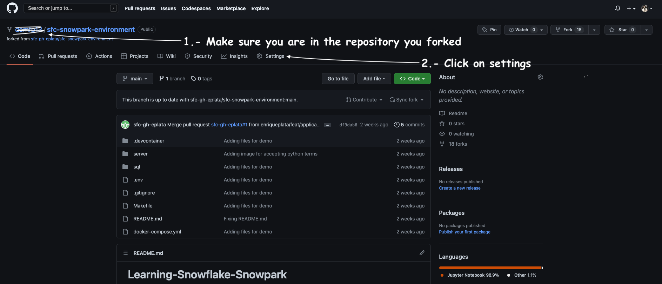Click the Jupyter Notebook language bar
This screenshot has height=284, width=662.
pos(490,268)
